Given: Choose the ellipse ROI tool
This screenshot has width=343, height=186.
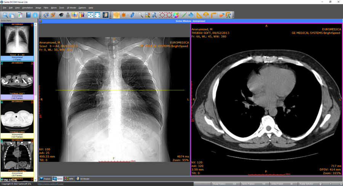Looking at the screenshot, I should [162, 15].
